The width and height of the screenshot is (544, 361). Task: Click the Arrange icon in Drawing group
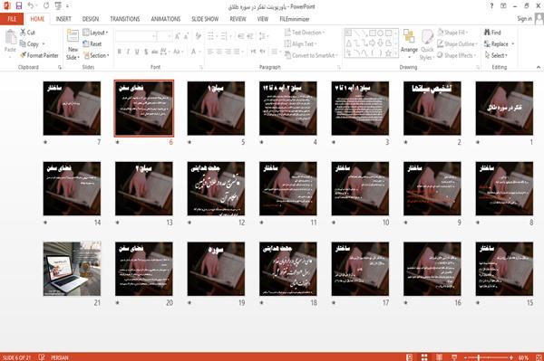coord(409,36)
